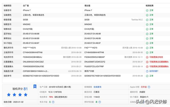Click green check icon in 主板序列号 row
Screen dimensions: 170x107
(x=147, y=53)
